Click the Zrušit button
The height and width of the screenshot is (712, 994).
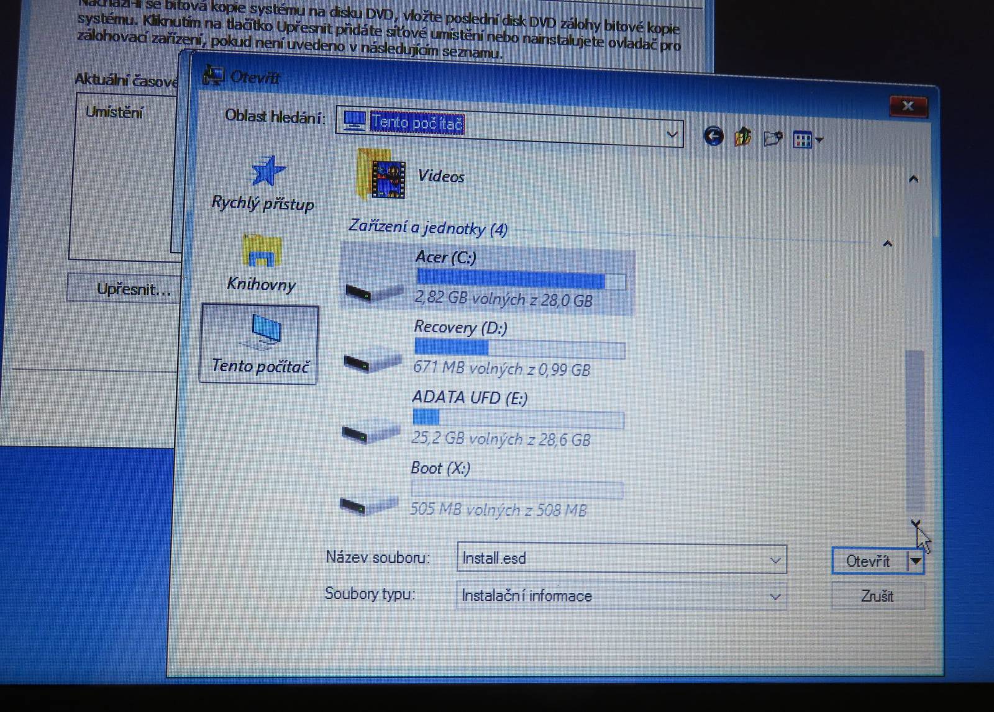[877, 597]
